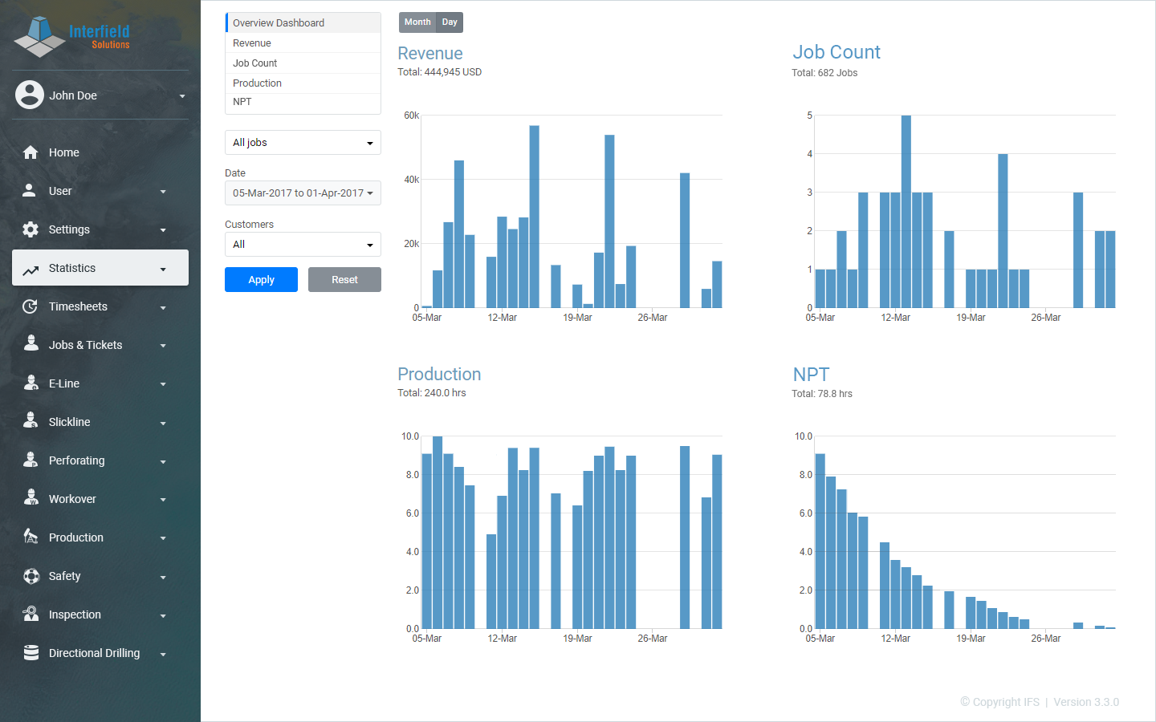Click the blue Apply button
Image resolution: width=1156 pixels, height=722 pixels.
[261, 280]
